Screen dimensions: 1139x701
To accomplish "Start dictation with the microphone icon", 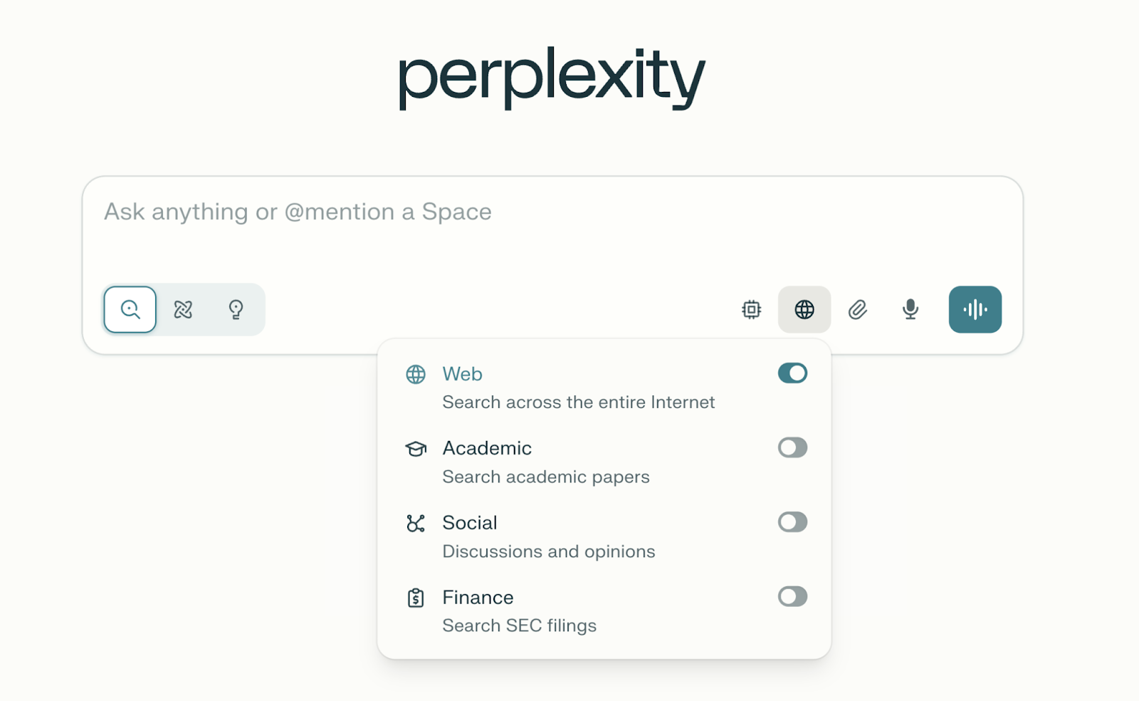I will [x=909, y=309].
